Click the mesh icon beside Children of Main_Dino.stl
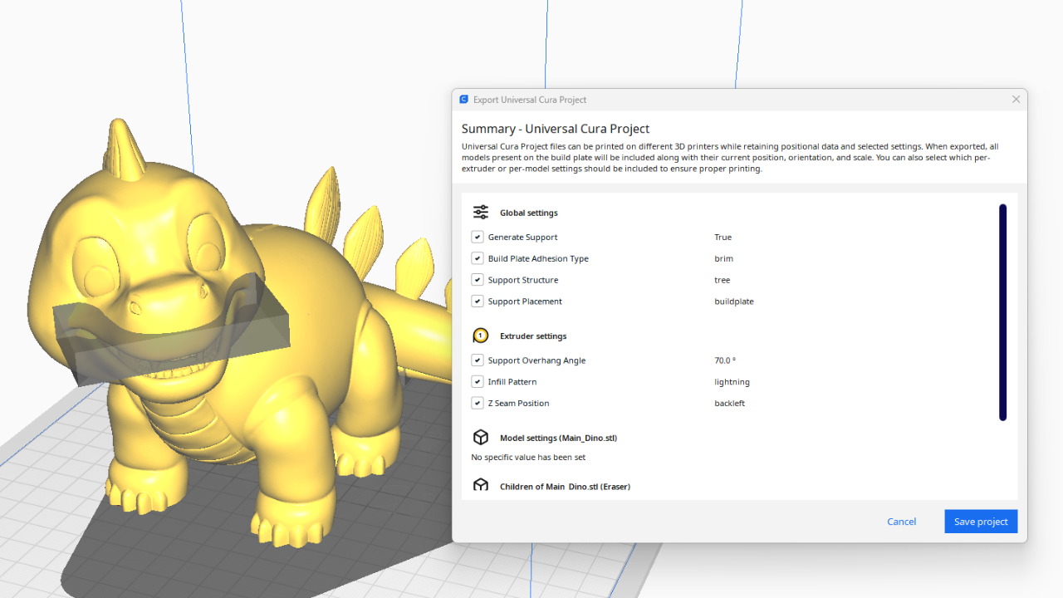Image resolution: width=1063 pixels, height=598 pixels. click(x=480, y=486)
